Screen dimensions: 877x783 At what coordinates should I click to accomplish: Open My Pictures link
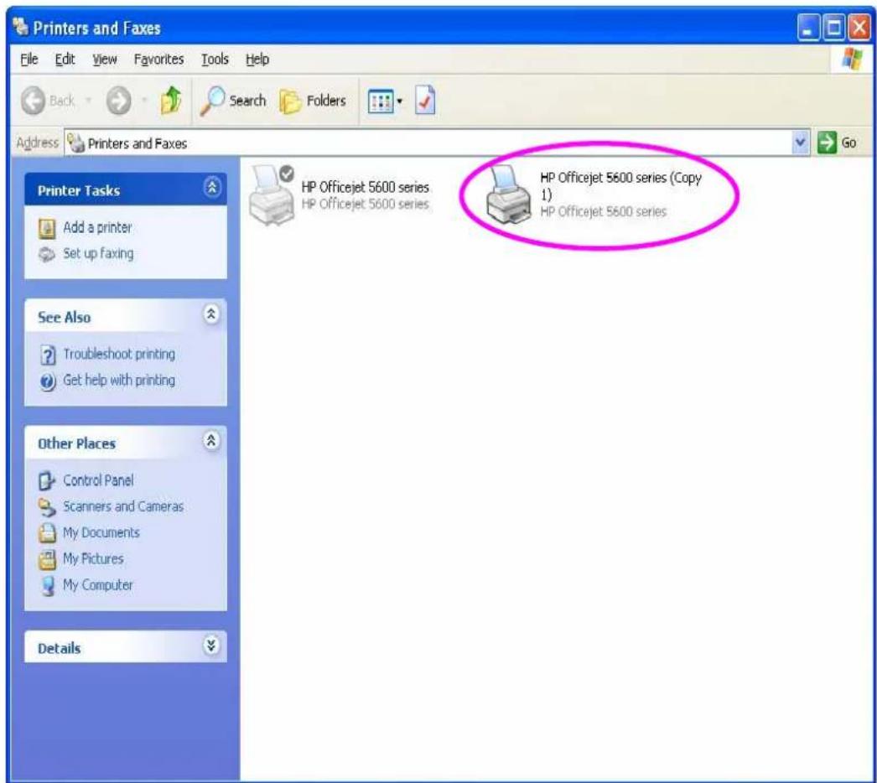pyautogui.click(x=93, y=558)
